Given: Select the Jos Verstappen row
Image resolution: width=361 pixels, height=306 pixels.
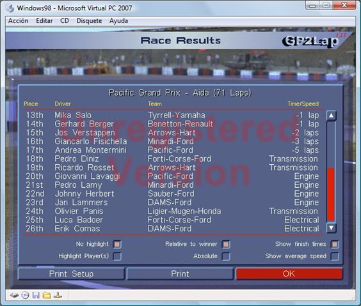Looking at the screenshot, I should 172,132.
